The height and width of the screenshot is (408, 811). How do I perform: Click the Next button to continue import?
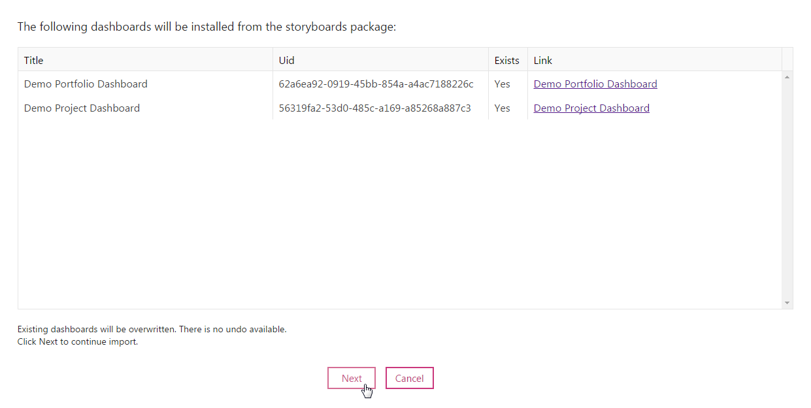click(x=352, y=378)
